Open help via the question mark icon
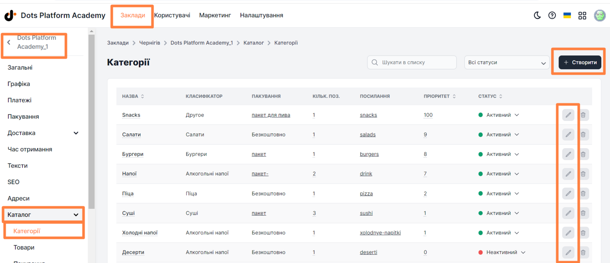This screenshot has width=610, height=263. (x=552, y=15)
